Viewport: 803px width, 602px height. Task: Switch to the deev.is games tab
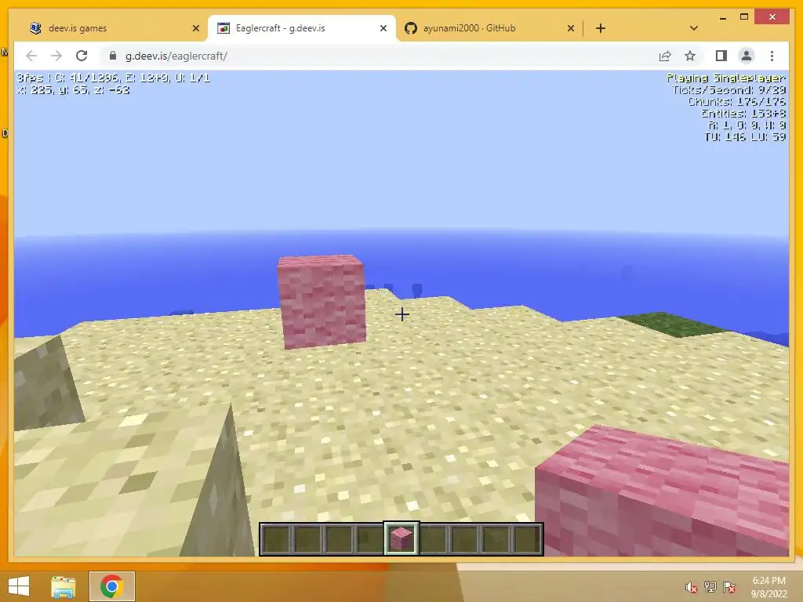(x=113, y=28)
